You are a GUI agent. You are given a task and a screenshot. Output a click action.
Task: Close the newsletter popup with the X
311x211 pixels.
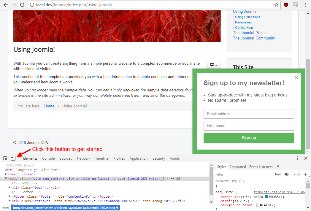[296, 78]
